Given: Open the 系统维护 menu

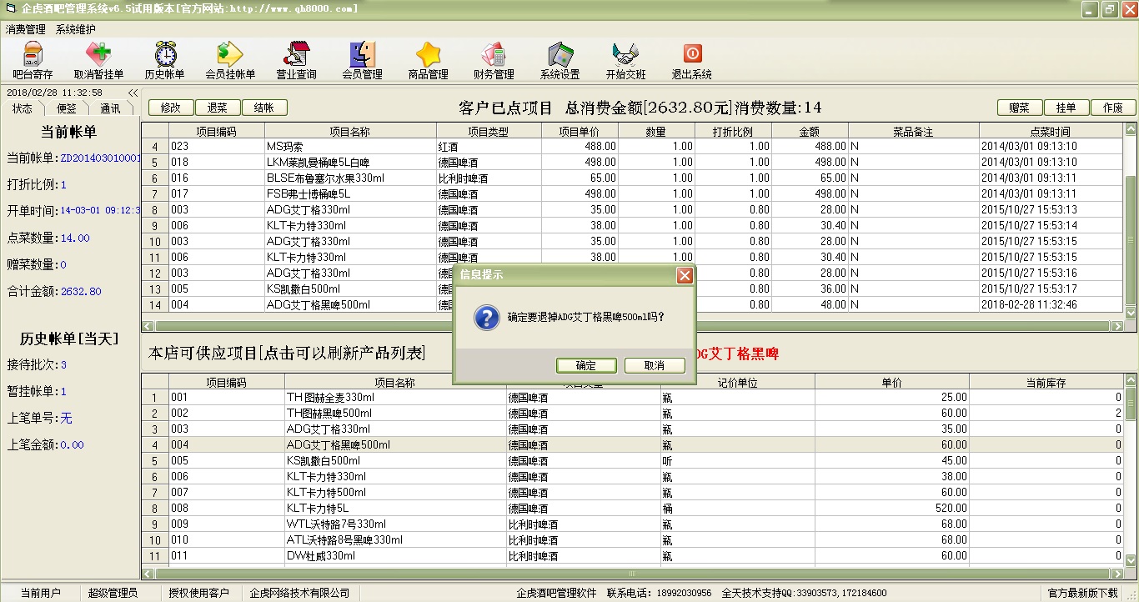Looking at the screenshot, I should tap(76, 29).
